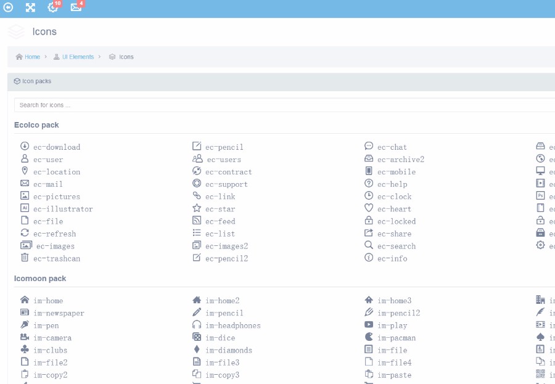Select the ec-list icon

pos(197,232)
